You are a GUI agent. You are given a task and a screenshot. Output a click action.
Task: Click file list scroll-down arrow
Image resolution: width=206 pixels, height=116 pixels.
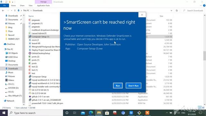pos(205,104)
